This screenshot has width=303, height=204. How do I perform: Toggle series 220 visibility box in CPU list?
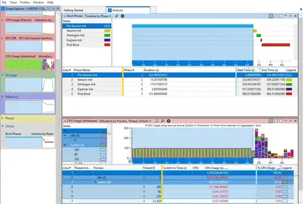(103, 159)
